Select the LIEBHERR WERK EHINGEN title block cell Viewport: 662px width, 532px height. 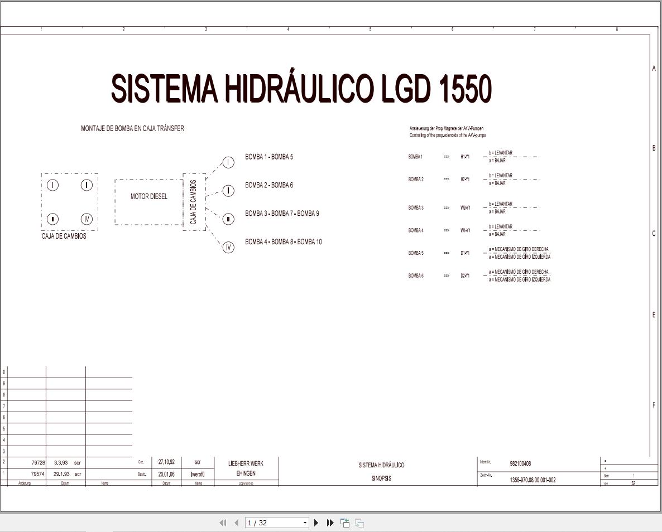246,467
